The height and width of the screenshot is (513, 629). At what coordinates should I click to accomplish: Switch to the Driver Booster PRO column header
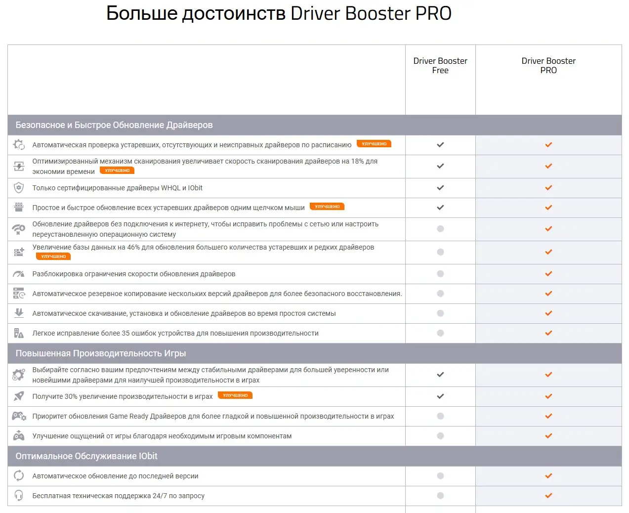pos(548,65)
